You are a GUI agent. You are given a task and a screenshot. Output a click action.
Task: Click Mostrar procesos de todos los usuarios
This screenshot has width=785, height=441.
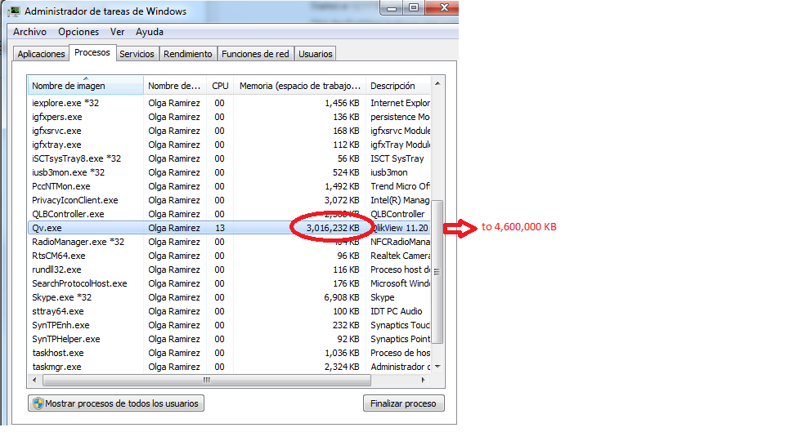pyautogui.click(x=116, y=403)
